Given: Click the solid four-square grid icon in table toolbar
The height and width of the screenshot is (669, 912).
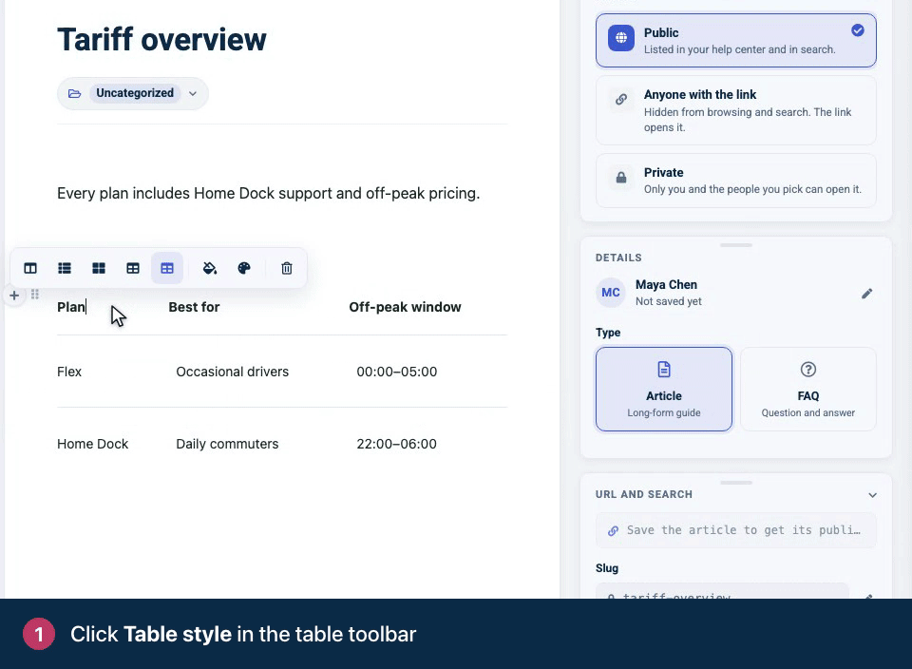Looking at the screenshot, I should [99, 268].
